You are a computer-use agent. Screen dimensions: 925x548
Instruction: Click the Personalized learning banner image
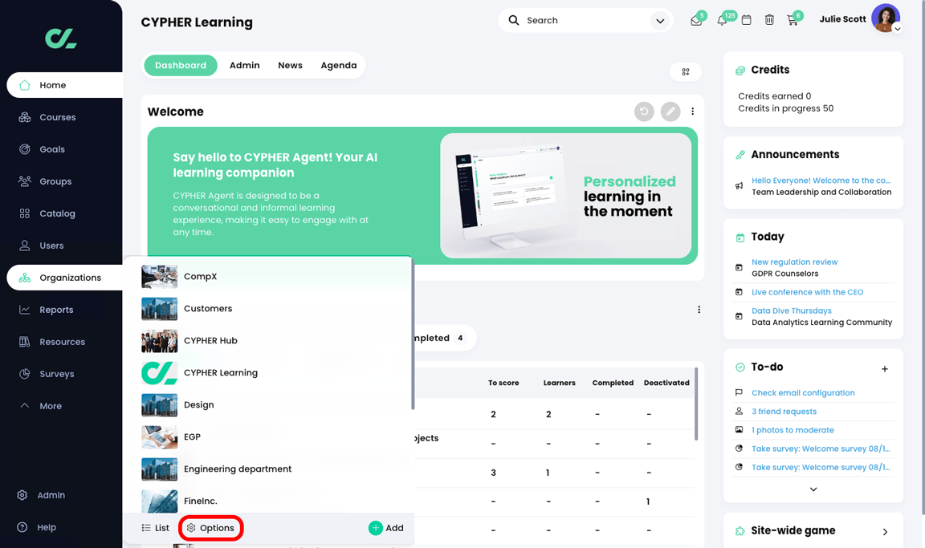(566, 196)
